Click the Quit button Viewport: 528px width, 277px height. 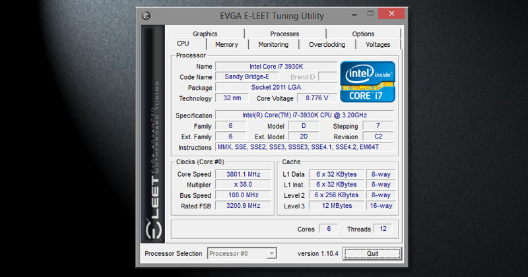[x=372, y=253]
